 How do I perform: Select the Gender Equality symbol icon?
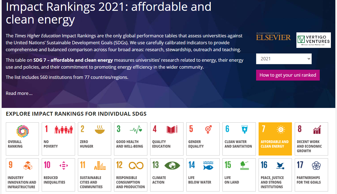pos(208,130)
